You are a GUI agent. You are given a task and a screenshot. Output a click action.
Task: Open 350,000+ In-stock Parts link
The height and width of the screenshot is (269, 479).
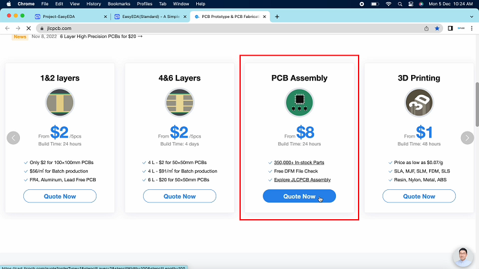299,163
